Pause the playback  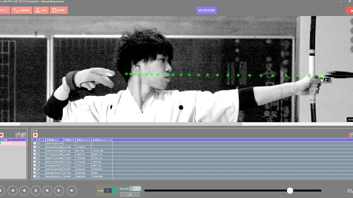(x=36, y=190)
